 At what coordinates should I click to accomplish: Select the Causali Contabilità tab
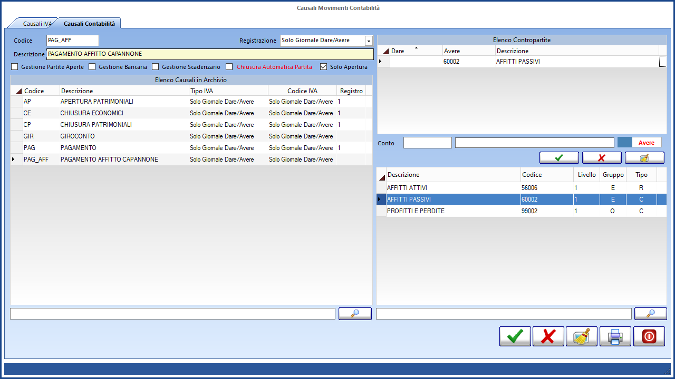(89, 24)
